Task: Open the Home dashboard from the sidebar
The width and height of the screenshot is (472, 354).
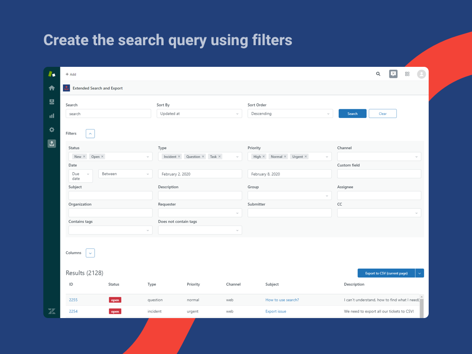Action: (x=52, y=88)
